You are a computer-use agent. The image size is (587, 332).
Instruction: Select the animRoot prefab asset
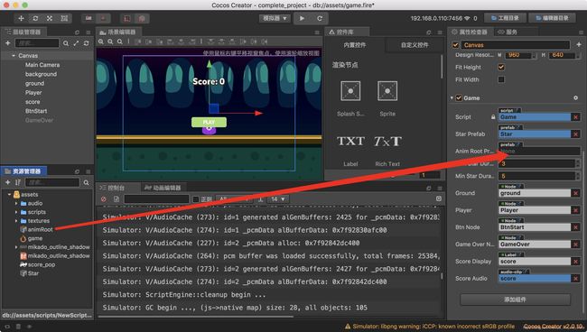40,229
